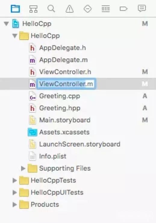Viewport: 156px width, 223px height.
Task: Click inside the ViewController.m rename field
Action: [66, 84]
